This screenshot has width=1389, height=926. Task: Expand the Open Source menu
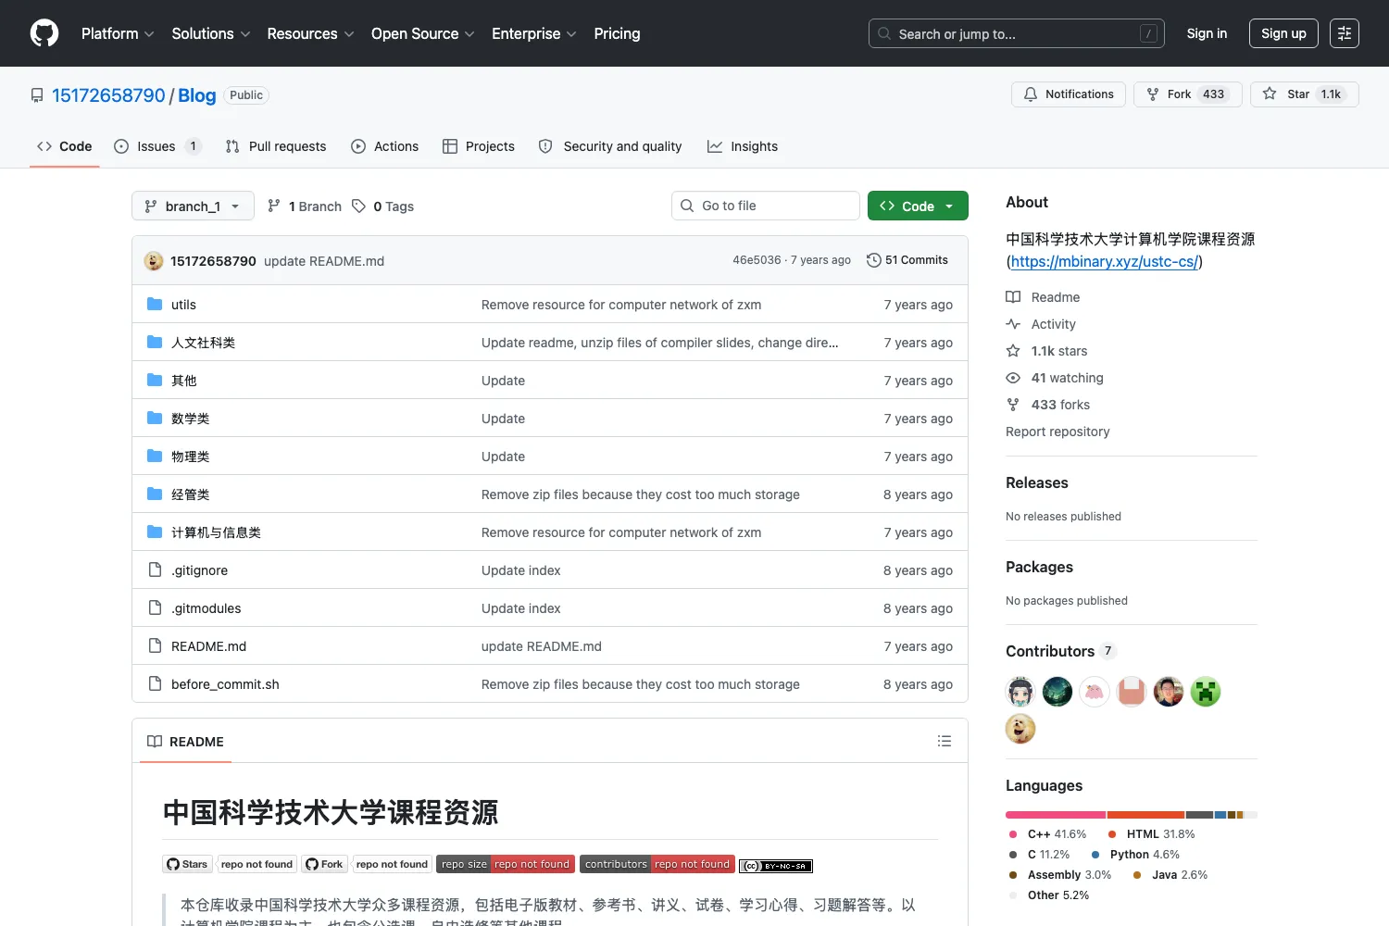coord(423,33)
